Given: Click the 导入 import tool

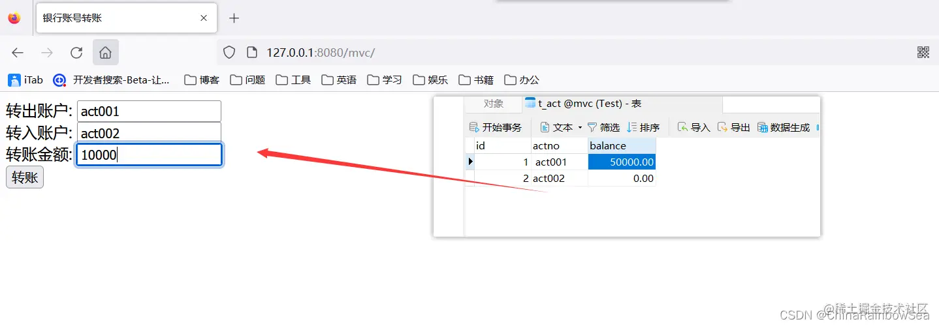Looking at the screenshot, I should 693,127.
